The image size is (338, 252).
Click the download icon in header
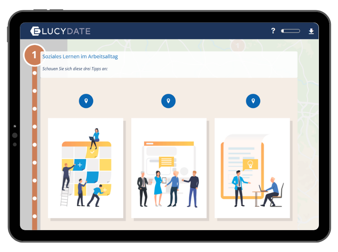coord(311,31)
